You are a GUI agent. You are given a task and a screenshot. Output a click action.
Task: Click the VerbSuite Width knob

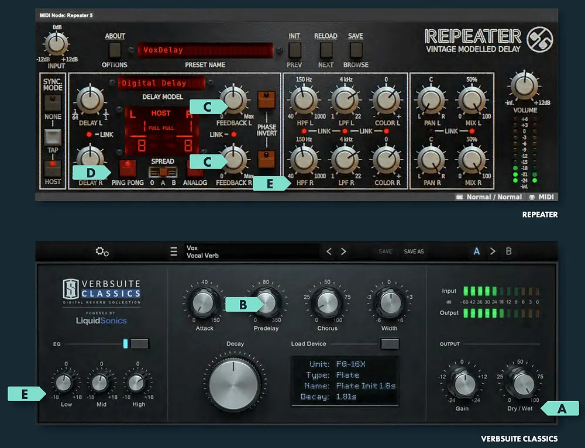coord(390,303)
